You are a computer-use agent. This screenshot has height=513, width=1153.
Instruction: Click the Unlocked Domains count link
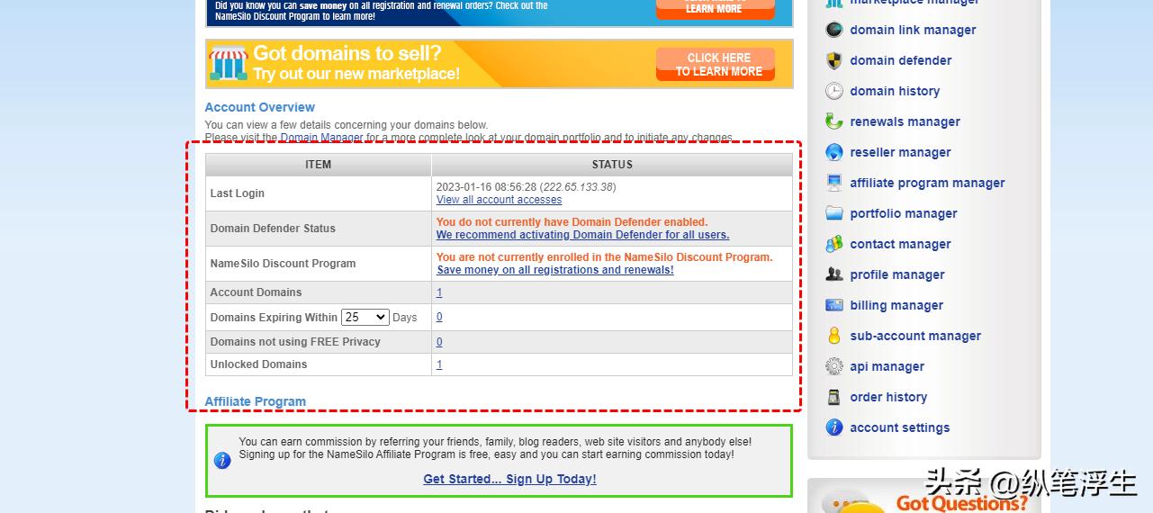tap(439, 364)
